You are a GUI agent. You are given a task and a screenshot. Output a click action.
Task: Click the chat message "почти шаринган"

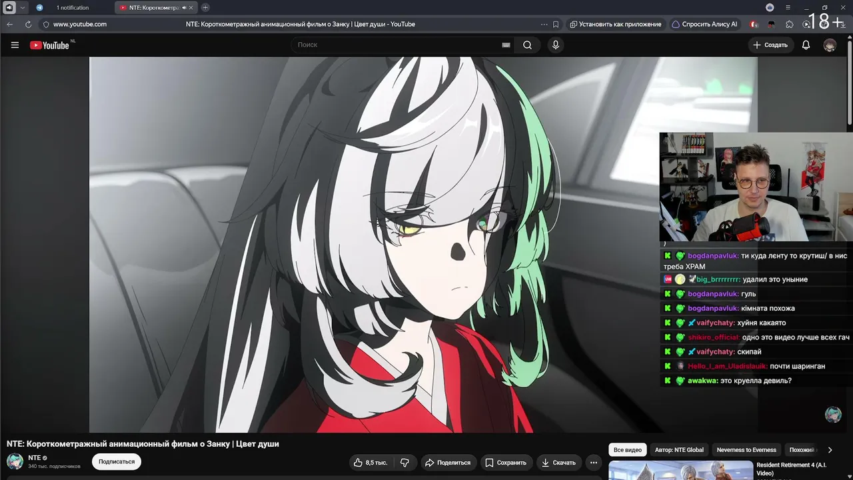(797, 366)
